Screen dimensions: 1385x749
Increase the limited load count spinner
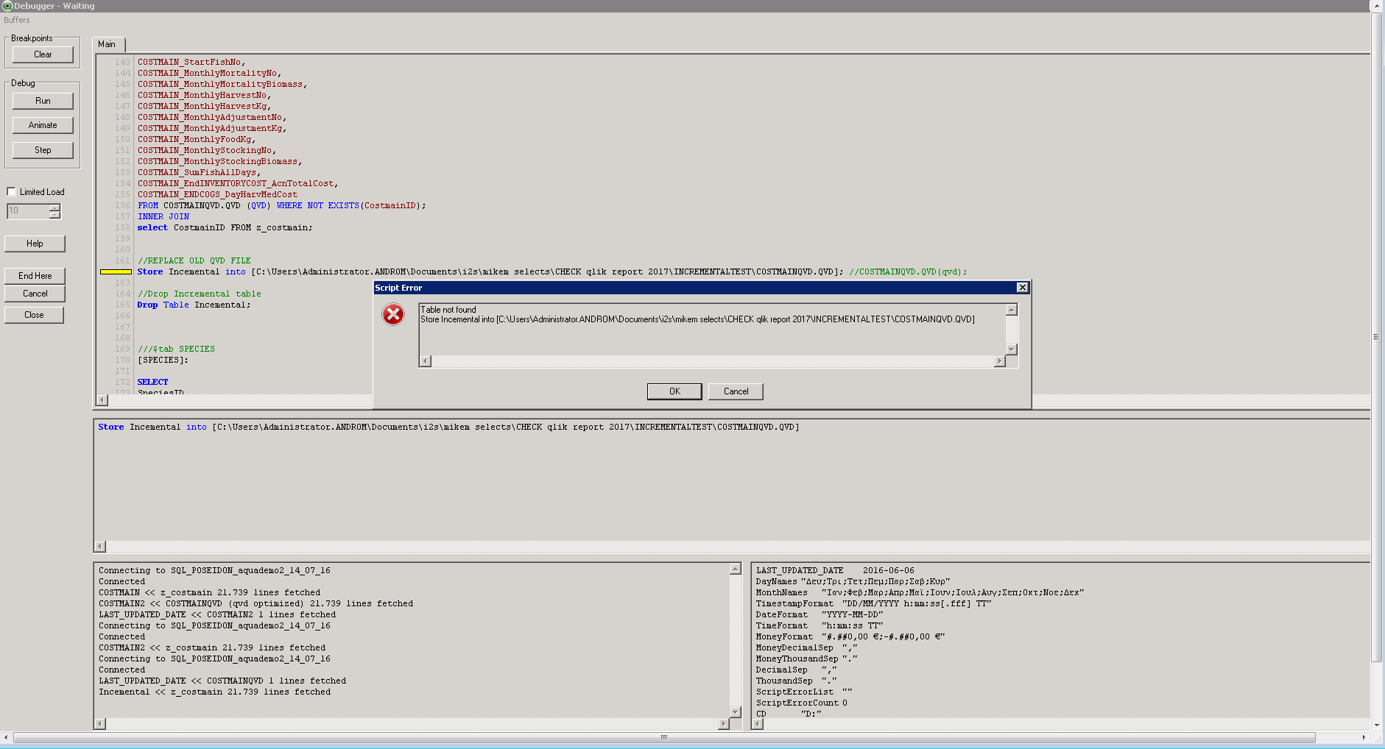click(54, 207)
